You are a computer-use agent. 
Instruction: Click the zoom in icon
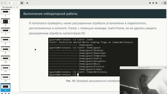pos(156,3)
